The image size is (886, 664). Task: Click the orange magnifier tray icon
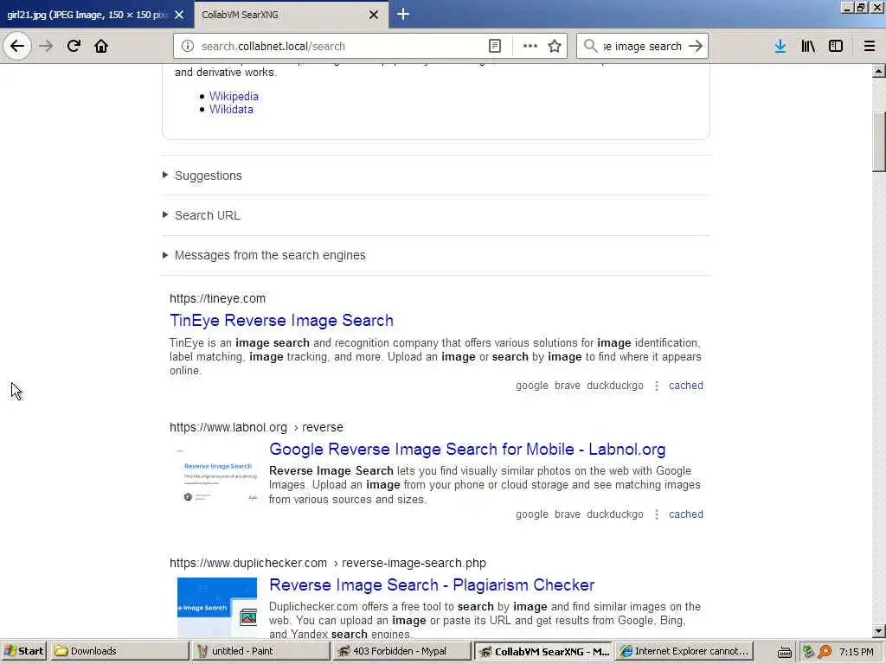(x=825, y=652)
